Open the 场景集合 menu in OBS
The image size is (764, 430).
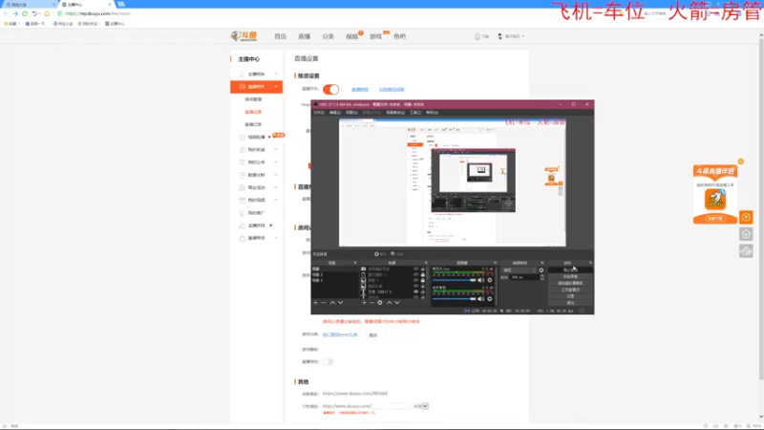coord(395,113)
